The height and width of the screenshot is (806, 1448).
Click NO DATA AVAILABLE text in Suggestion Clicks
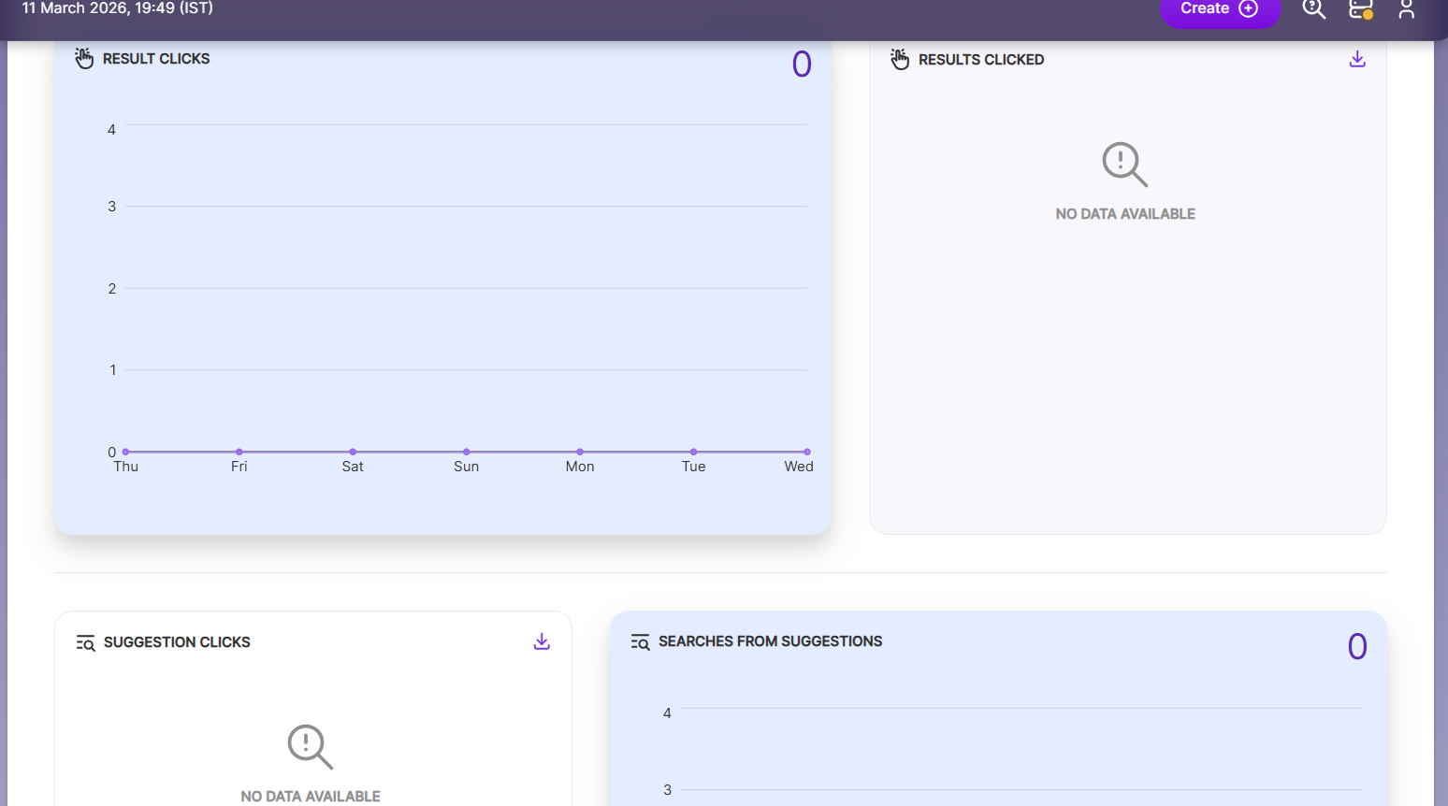point(311,797)
